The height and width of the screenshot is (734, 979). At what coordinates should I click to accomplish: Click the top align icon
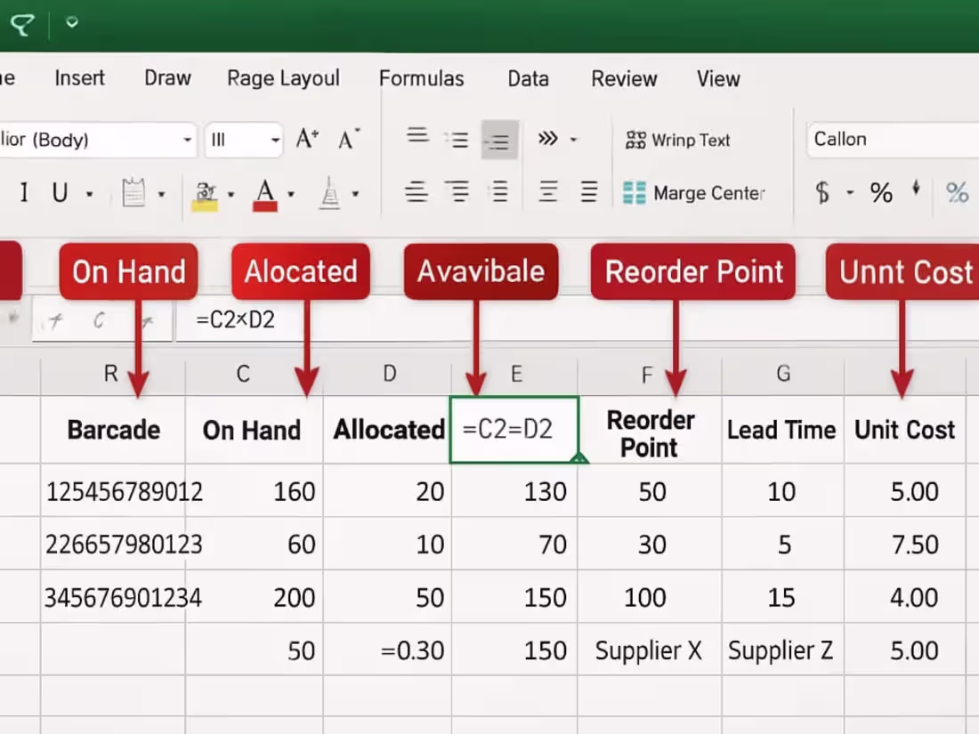coord(417,136)
